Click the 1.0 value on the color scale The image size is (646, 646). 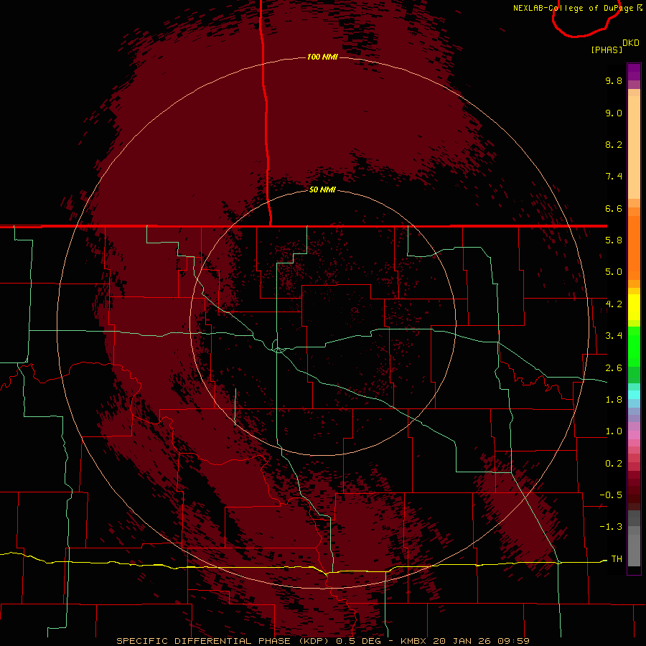pyautogui.click(x=614, y=431)
